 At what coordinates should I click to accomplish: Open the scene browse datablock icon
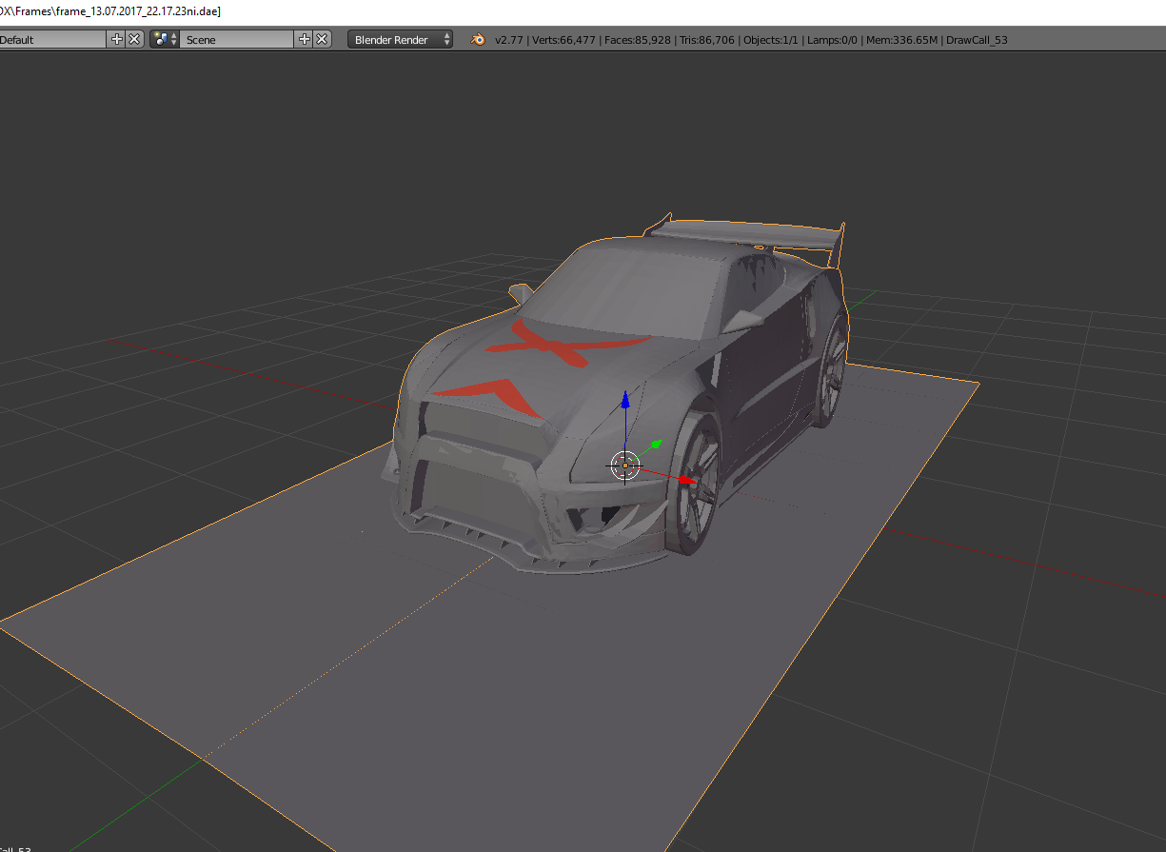[165, 39]
